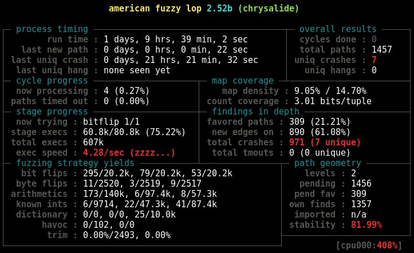This screenshot has width=414, height=253.
Task: Click the 'fuzzing strategy yields' header
Action: tap(75, 163)
